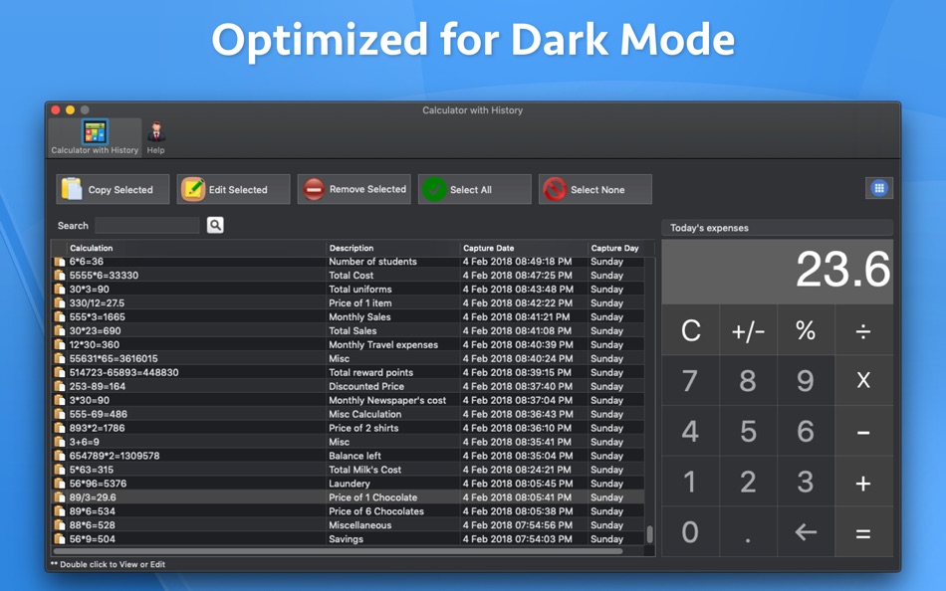Image resolution: width=946 pixels, height=591 pixels.
Task: Tap the percent key
Action: pos(806,330)
